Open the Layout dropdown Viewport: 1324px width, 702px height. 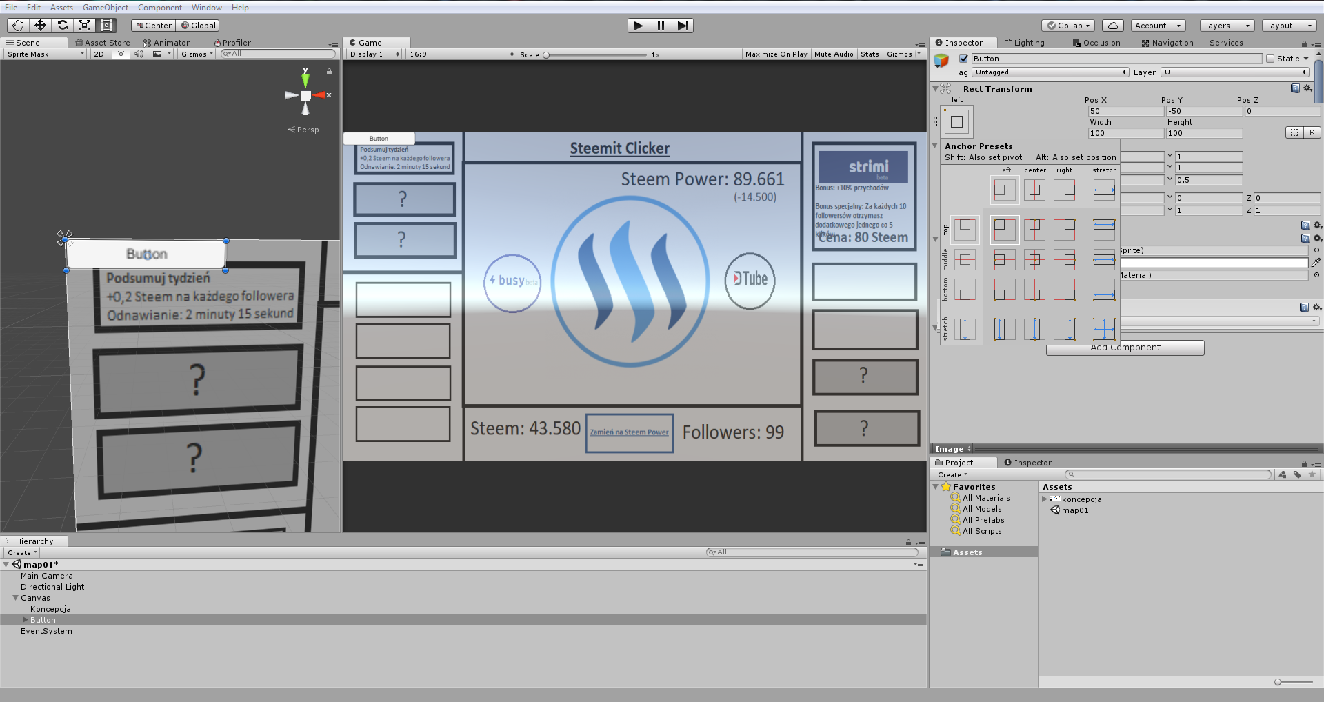(x=1289, y=26)
